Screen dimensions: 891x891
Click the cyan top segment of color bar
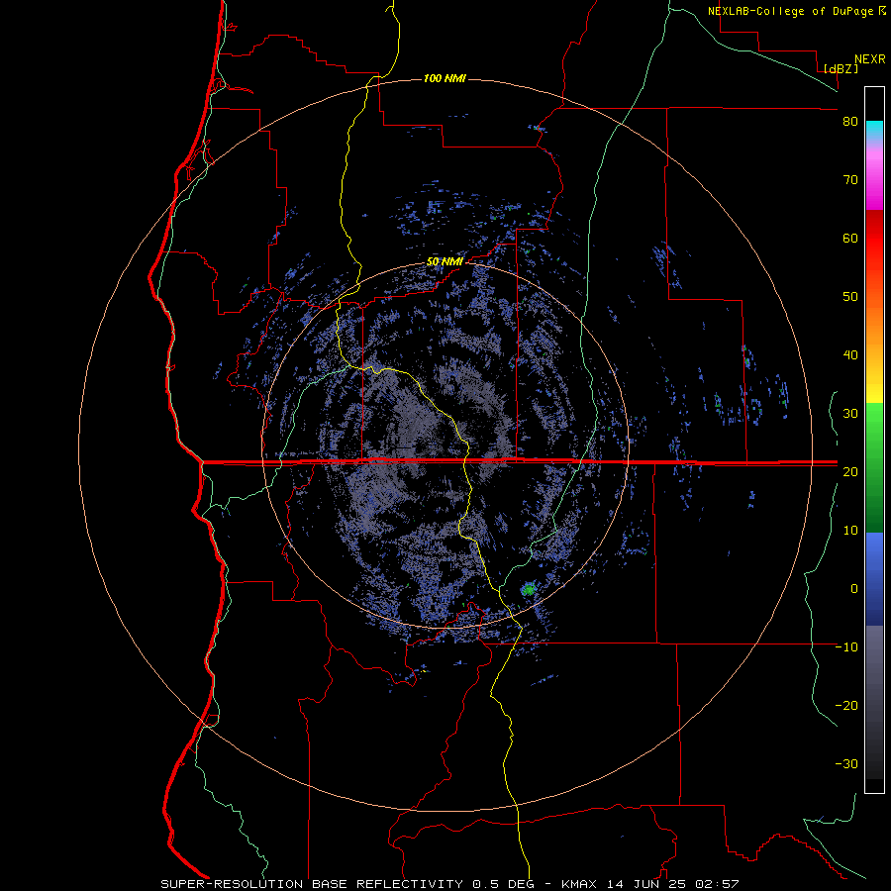[x=874, y=132]
